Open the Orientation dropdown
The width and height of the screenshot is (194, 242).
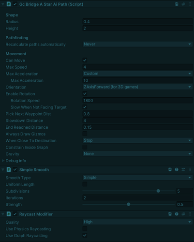(x=137, y=87)
